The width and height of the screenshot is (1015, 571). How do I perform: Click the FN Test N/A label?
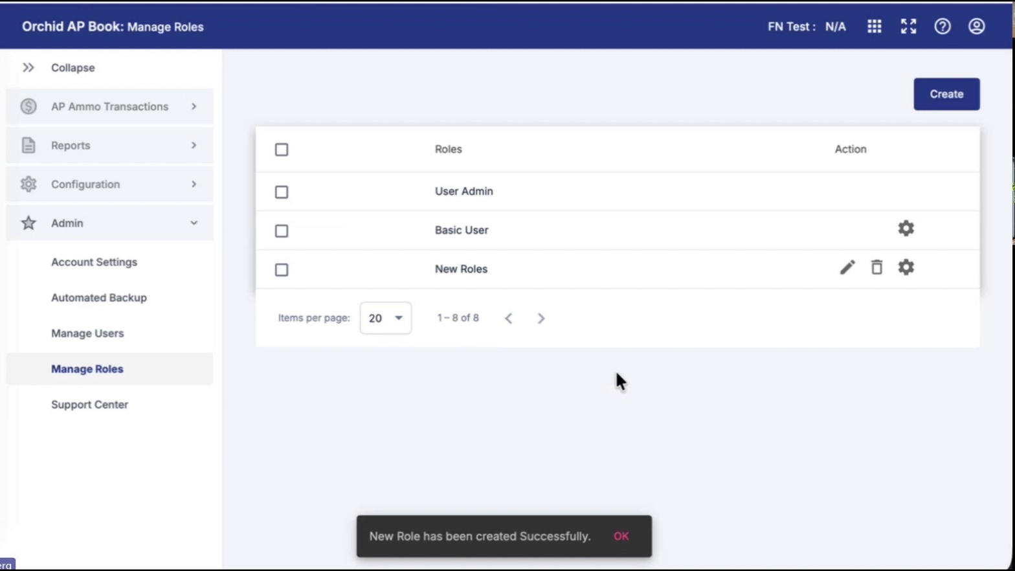pyautogui.click(x=807, y=27)
